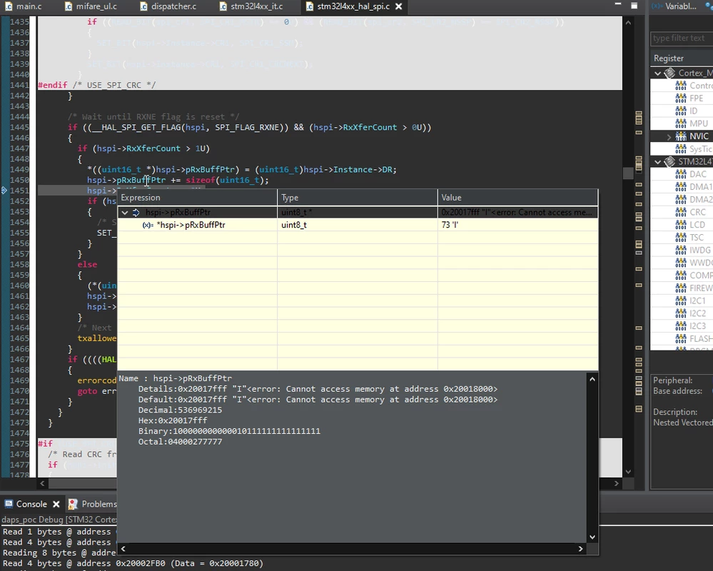Click the sizeof keyword on line 1450

(x=200, y=180)
